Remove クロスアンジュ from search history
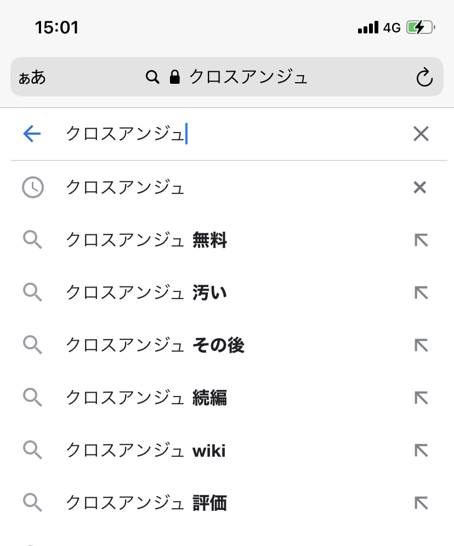 [x=419, y=188]
